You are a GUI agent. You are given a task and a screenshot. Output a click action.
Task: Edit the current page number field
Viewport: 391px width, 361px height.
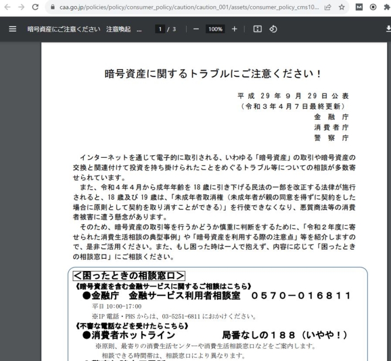pyautogui.click(x=160, y=29)
